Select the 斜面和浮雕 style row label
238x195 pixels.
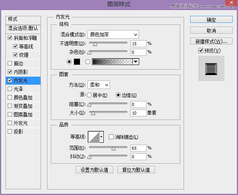pos(25,38)
